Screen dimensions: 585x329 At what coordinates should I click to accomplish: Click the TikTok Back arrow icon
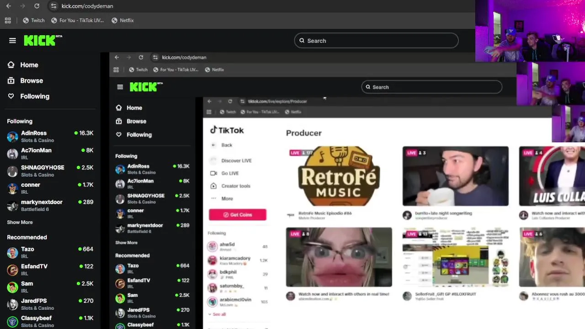[x=213, y=145]
